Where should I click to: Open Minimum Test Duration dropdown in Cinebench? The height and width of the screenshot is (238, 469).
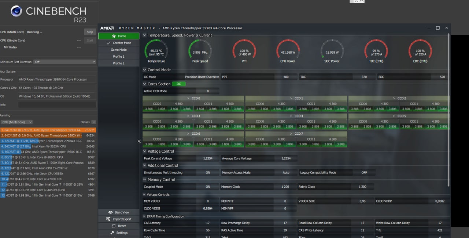[64, 62]
